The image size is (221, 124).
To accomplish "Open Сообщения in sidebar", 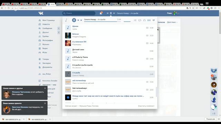I will coord(47,28).
